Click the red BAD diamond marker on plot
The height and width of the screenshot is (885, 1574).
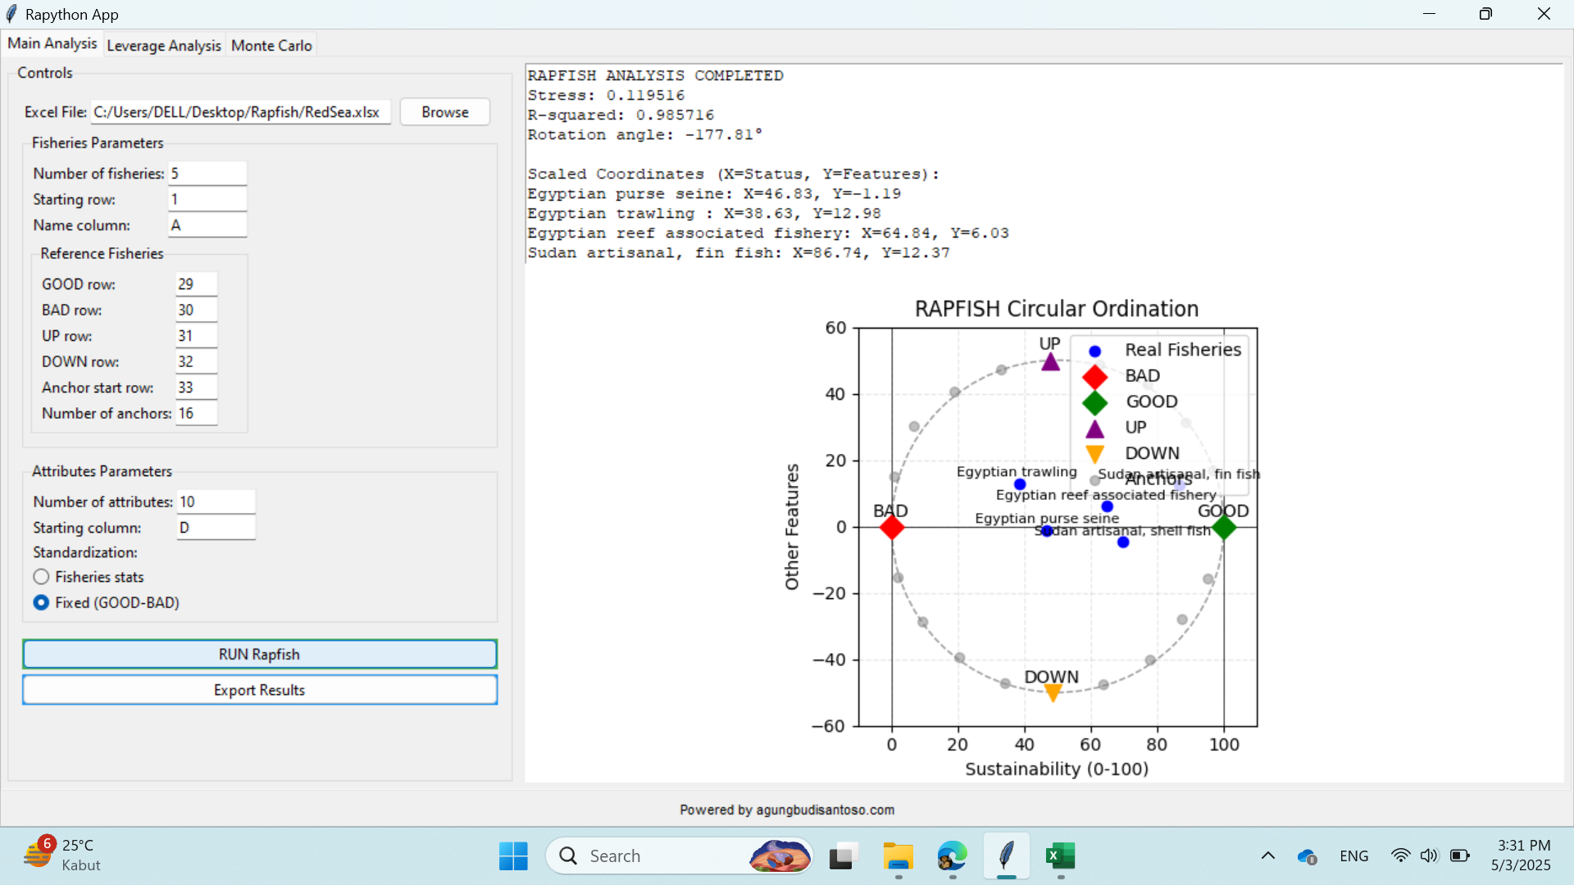point(892,527)
